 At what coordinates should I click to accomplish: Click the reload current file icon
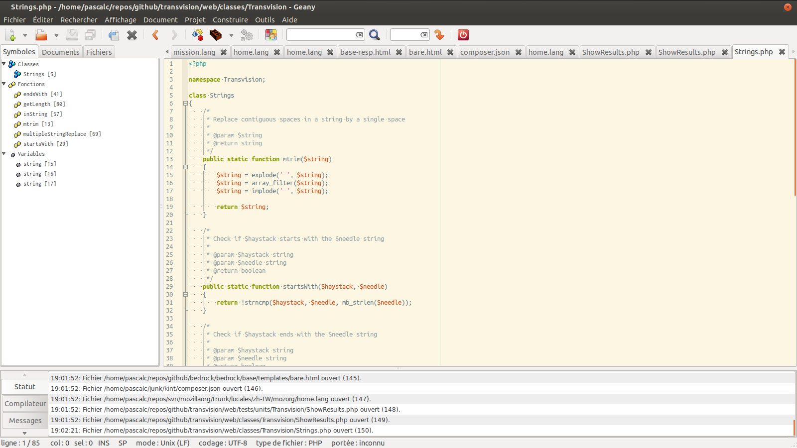tap(114, 35)
